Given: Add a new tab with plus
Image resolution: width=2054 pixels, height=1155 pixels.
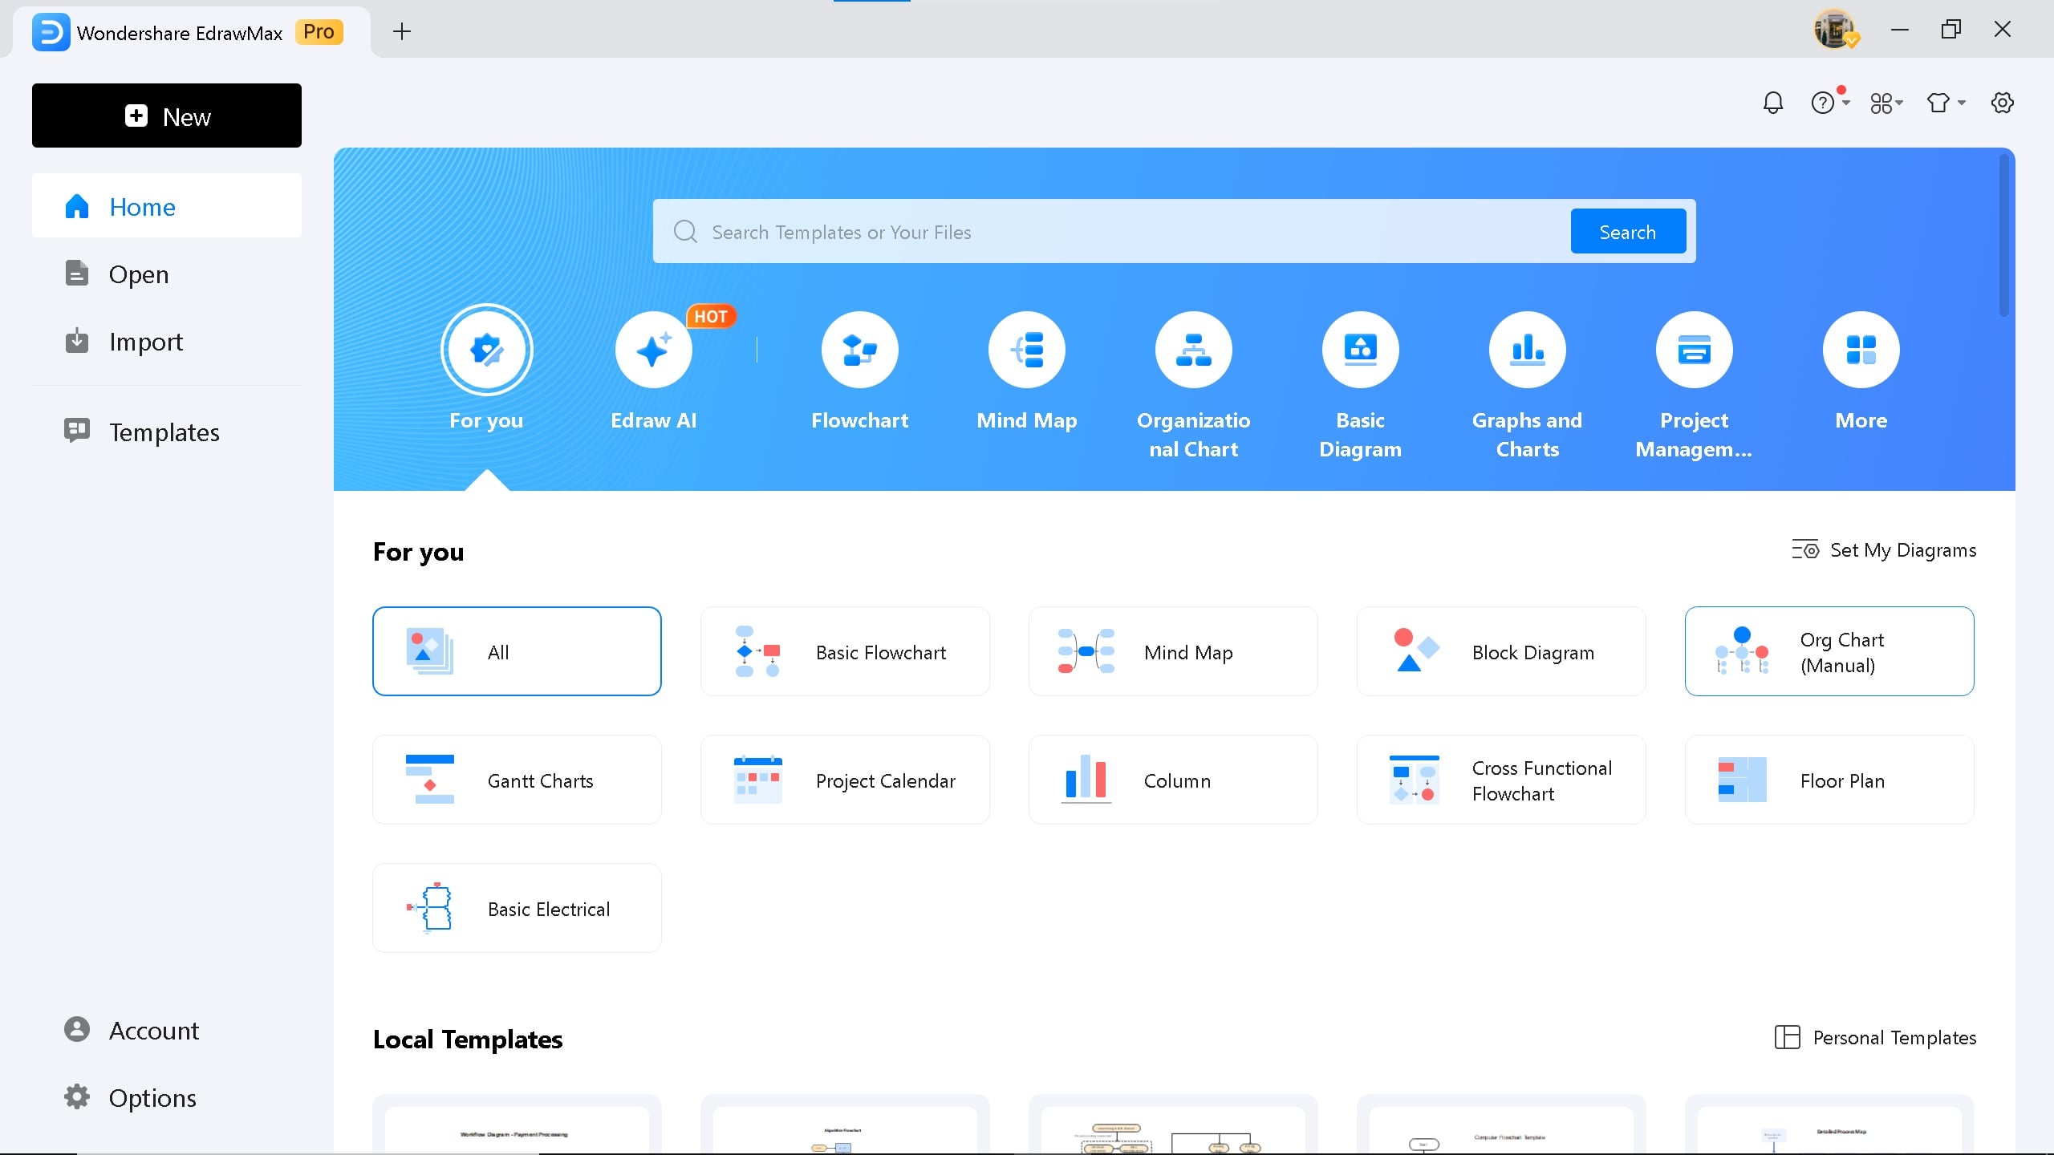Looking at the screenshot, I should (x=402, y=31).
